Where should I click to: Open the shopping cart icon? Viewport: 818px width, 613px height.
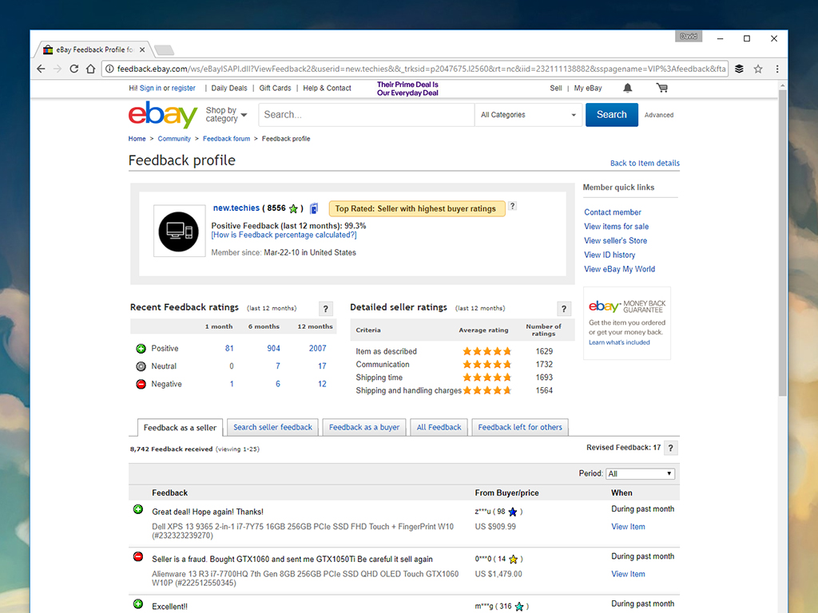(662, 88)
